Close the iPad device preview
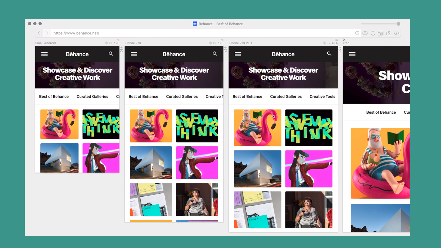This screenshot has width=441, height=248. (x=344, y=40)
